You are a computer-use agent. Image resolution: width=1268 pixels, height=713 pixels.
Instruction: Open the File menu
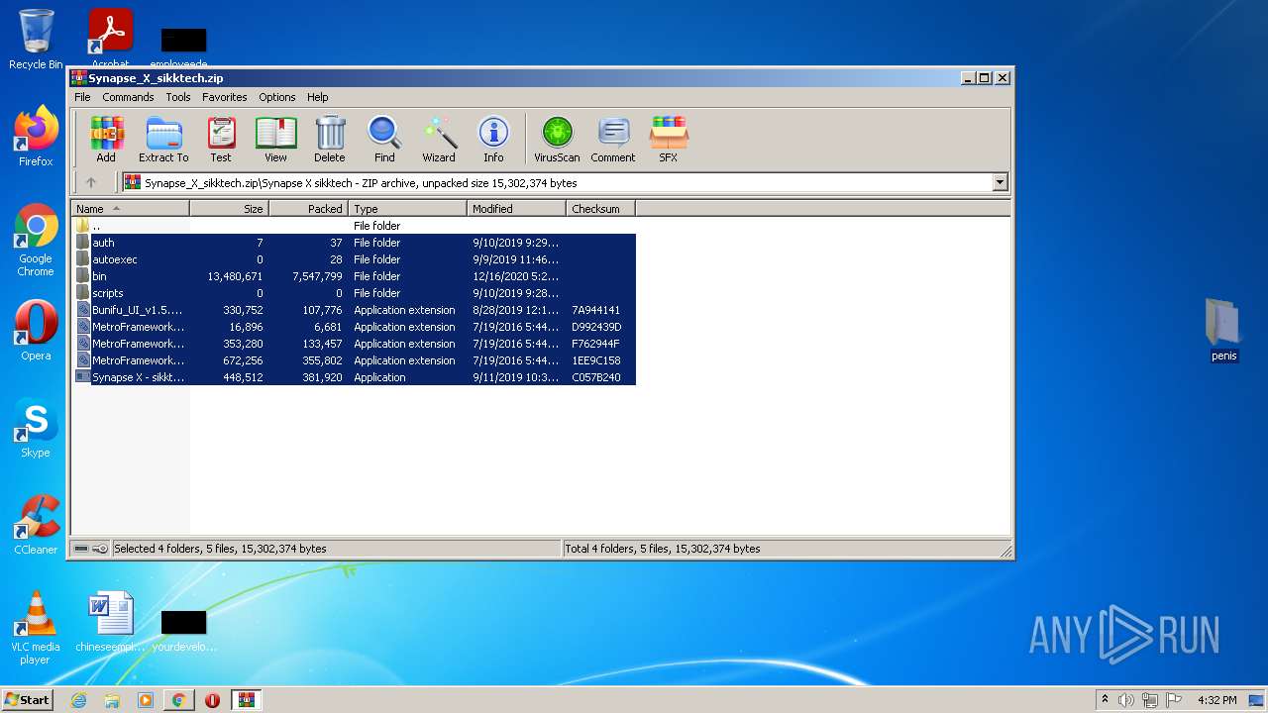[82, 97]
